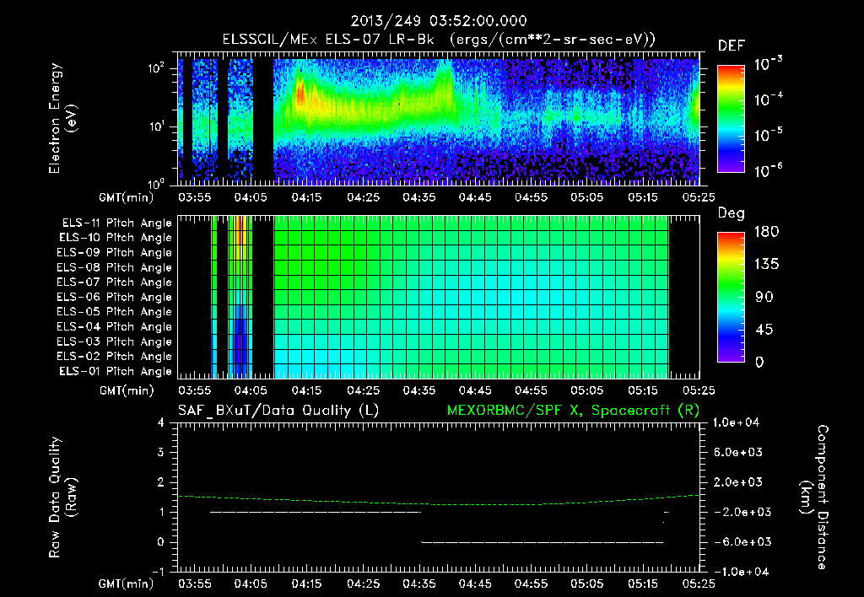Viewport: 864px width, 597px height.
Task: Click the Deg color bar label
Action: 732,213
